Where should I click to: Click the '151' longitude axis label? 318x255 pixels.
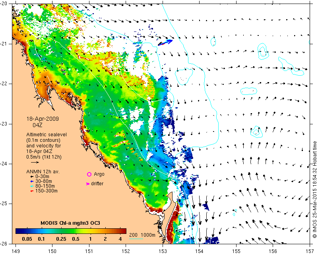point(89,251)
